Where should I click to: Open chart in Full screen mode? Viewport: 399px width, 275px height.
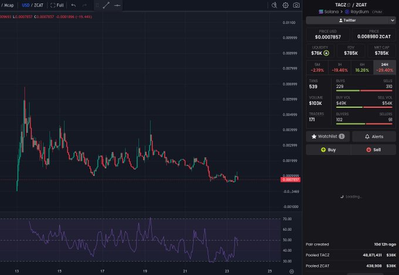tap(57, 5)
